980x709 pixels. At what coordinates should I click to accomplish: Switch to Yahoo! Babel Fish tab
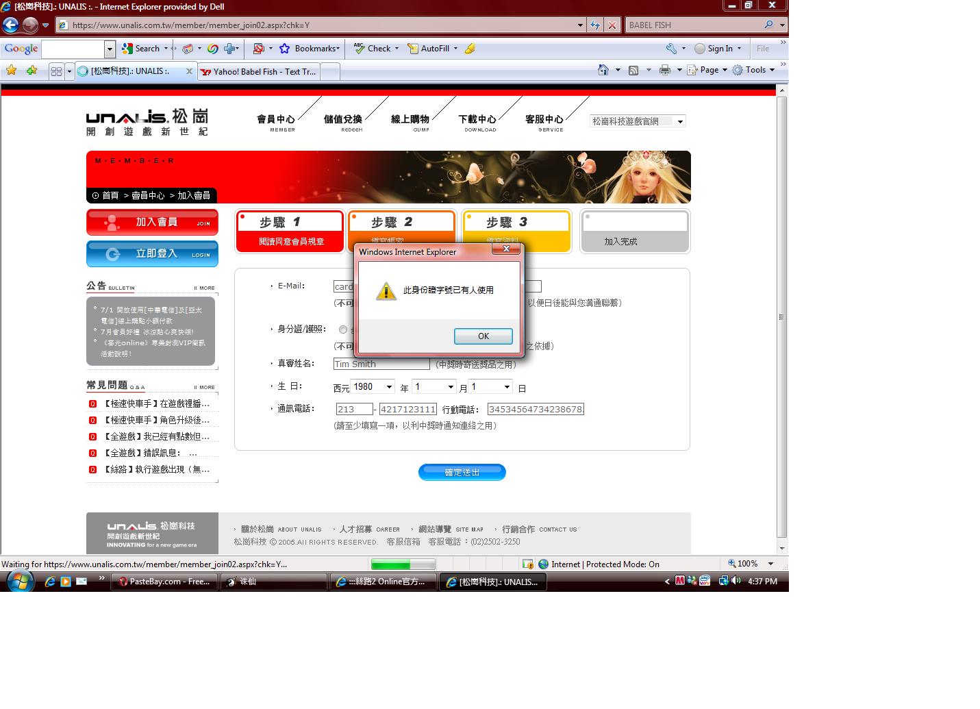[x=259, y=71]
